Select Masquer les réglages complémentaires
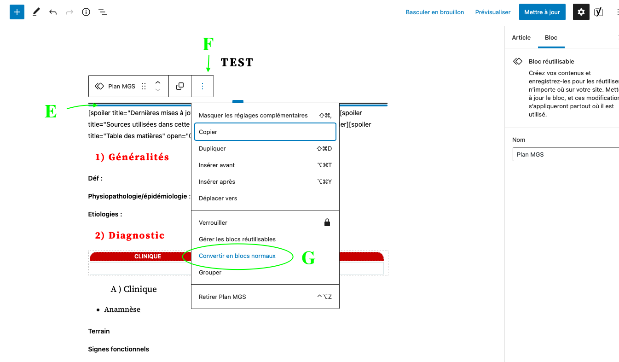This screenshot has height=362, width=619. [x=265, y=115]
